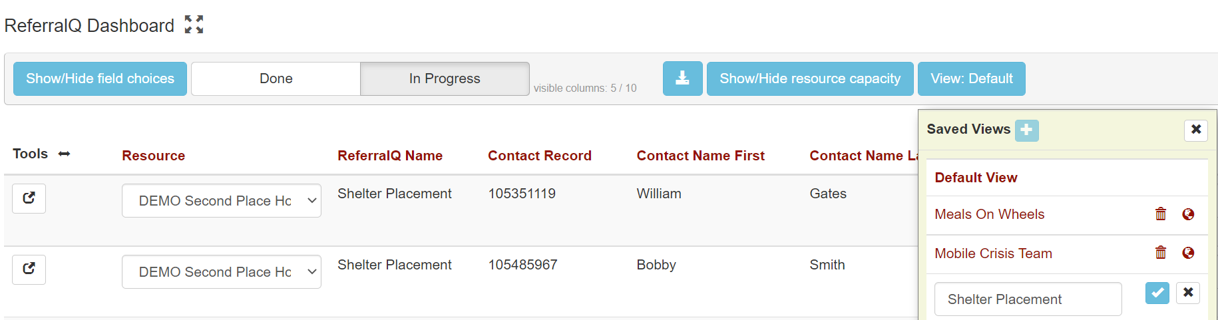The image size is (1218, 320).
Task: Choose Mobile Crisis Team saved view
Action: (x=993, y=253)
